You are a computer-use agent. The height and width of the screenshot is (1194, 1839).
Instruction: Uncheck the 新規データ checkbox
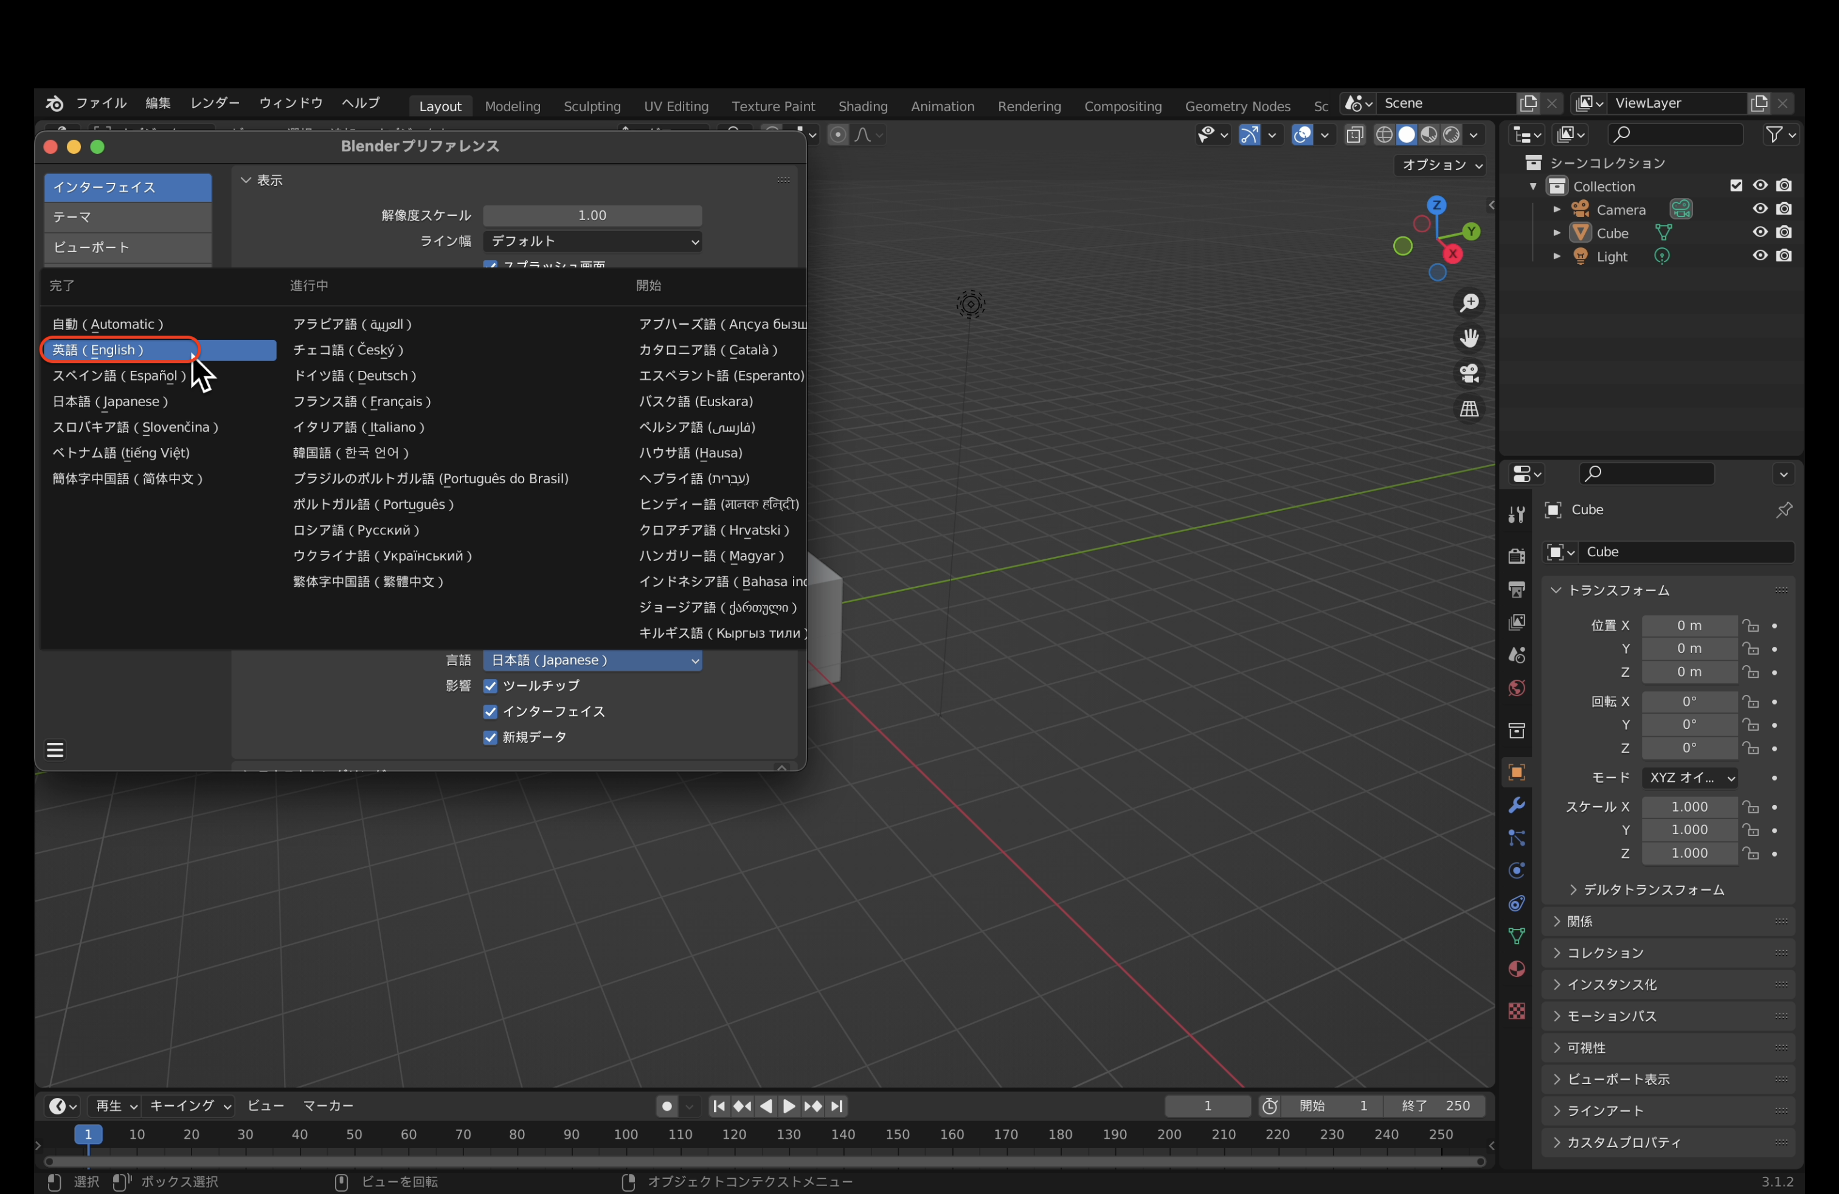[490, 737]
